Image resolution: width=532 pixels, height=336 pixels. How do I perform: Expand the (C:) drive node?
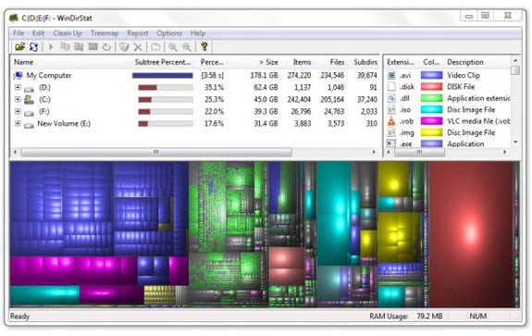point(18,99)
